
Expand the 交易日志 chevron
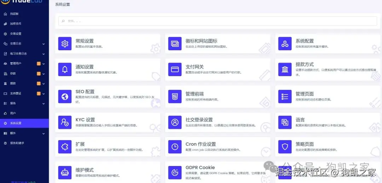[x=44, y=44]
